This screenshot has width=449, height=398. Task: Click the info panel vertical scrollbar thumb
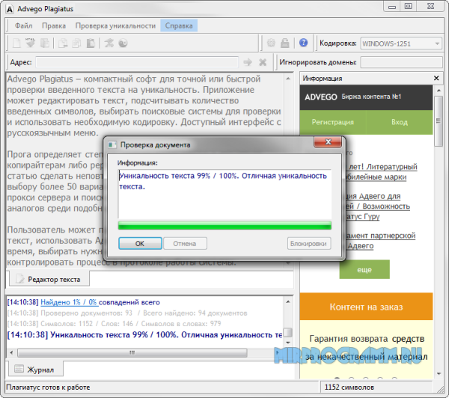[439, 121]
